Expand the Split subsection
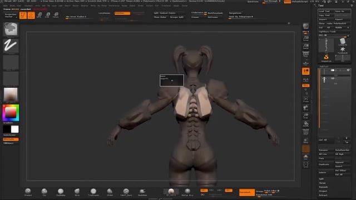Image resolution: width=356 pixels, height=200 pixels. click(322, 179)
